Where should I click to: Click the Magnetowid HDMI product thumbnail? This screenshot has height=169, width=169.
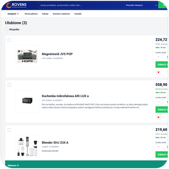click(27, 57)
